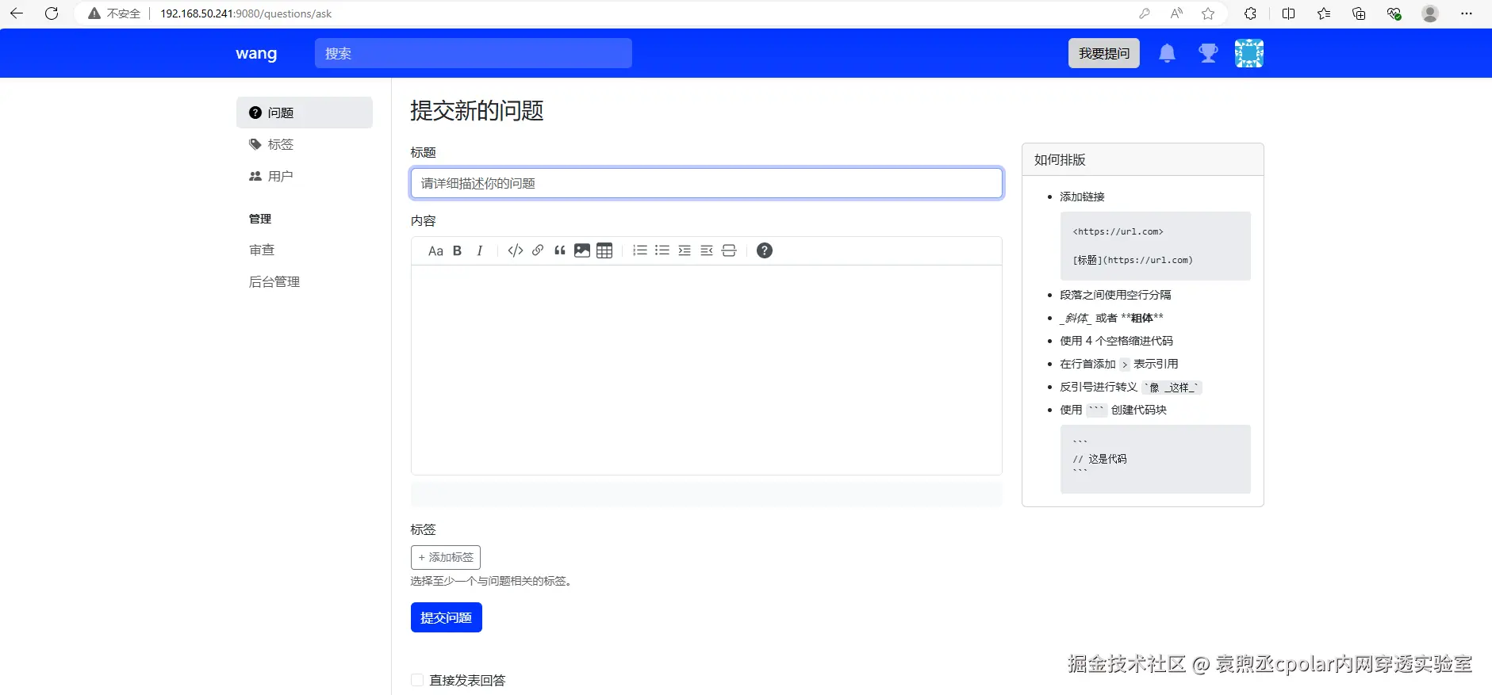This screenshot has height=695, width=1492.
Task: Insert a horizontal rule divider
Action: point(729,250)
